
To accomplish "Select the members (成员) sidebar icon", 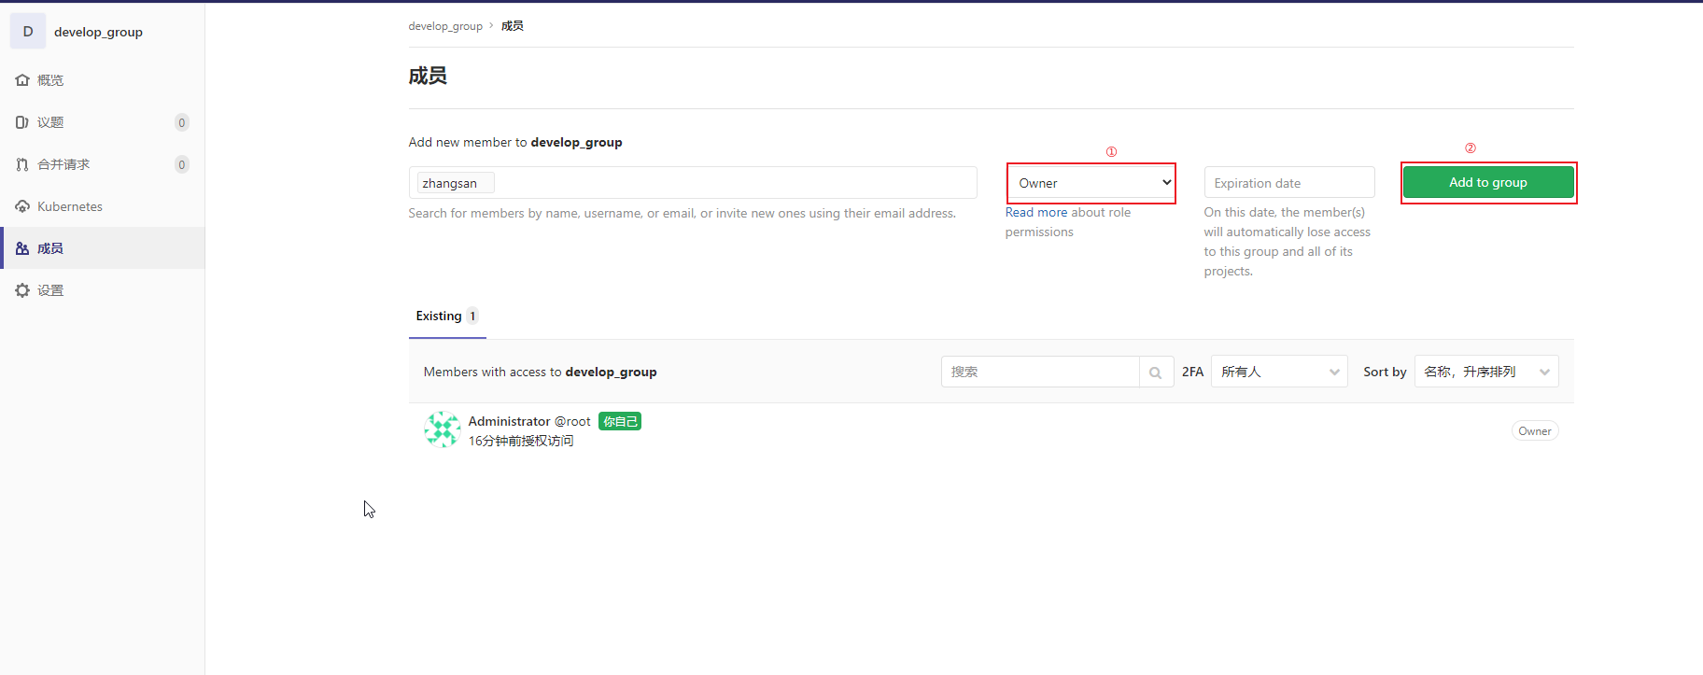I will [22, 248].
